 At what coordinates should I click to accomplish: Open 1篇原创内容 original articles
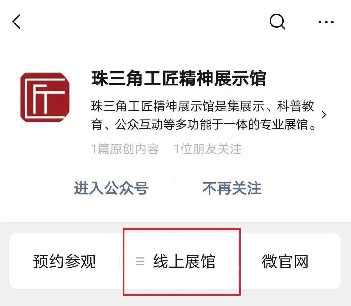125,149
